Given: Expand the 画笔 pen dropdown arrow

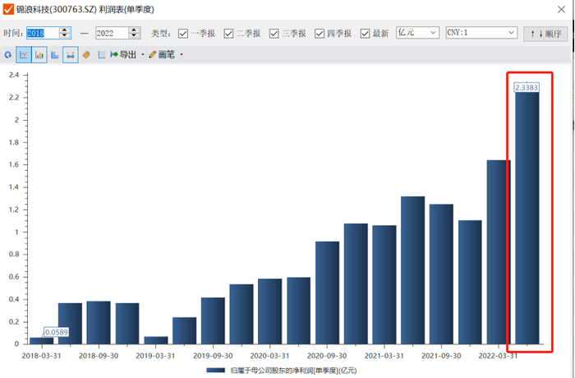Looking at the screenshot, I should coord(182,55).
